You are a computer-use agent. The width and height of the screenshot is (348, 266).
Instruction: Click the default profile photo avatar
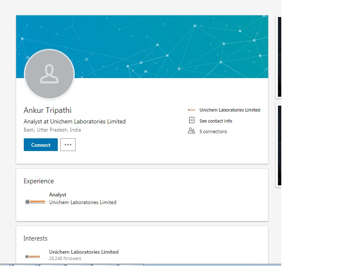(x=49, y=74)
